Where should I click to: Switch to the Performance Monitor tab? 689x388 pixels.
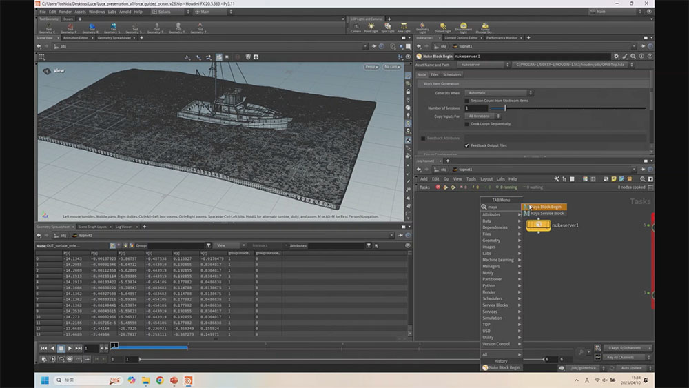(x=502, y=38)
